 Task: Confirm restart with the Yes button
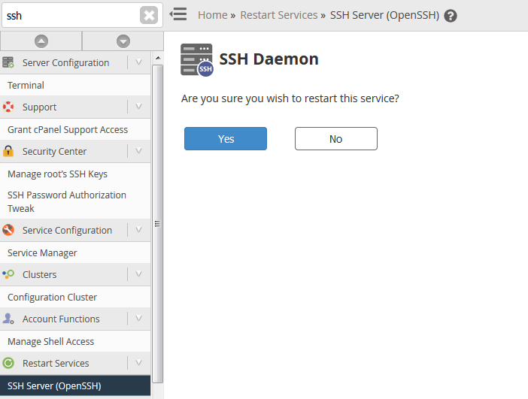(x=226, y=138)
